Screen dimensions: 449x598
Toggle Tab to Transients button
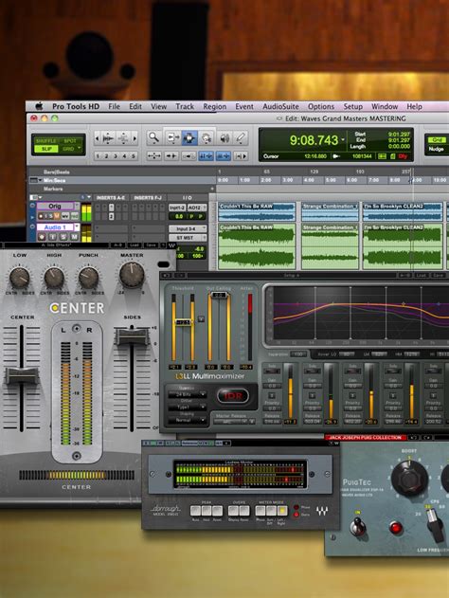[171, 156]
